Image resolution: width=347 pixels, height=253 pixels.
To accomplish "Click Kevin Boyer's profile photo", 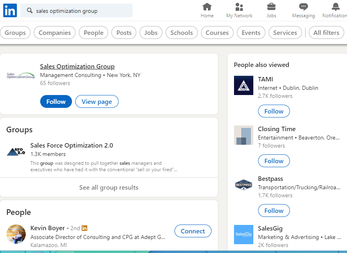I will [x=16, y=234].
